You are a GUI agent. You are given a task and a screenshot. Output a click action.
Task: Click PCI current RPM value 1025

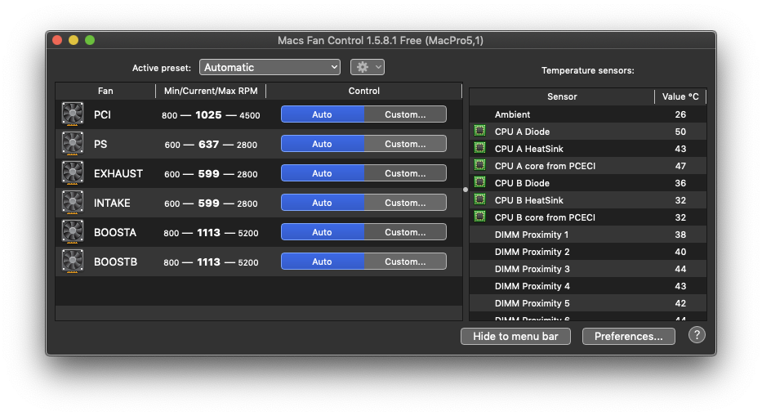pyautogui.click(x=208, y=114)
